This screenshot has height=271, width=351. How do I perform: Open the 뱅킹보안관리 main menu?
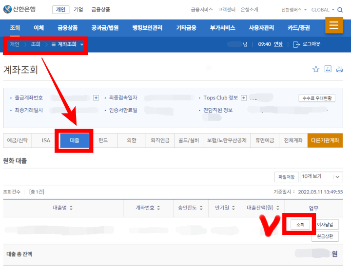tap(147, 28)
